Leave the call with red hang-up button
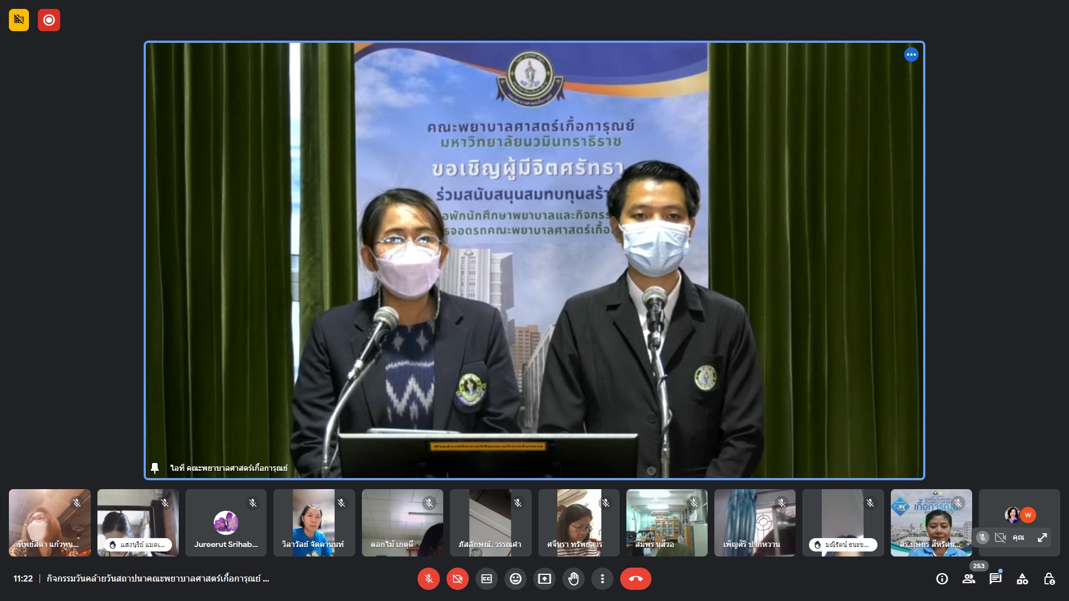 (636, 579)
